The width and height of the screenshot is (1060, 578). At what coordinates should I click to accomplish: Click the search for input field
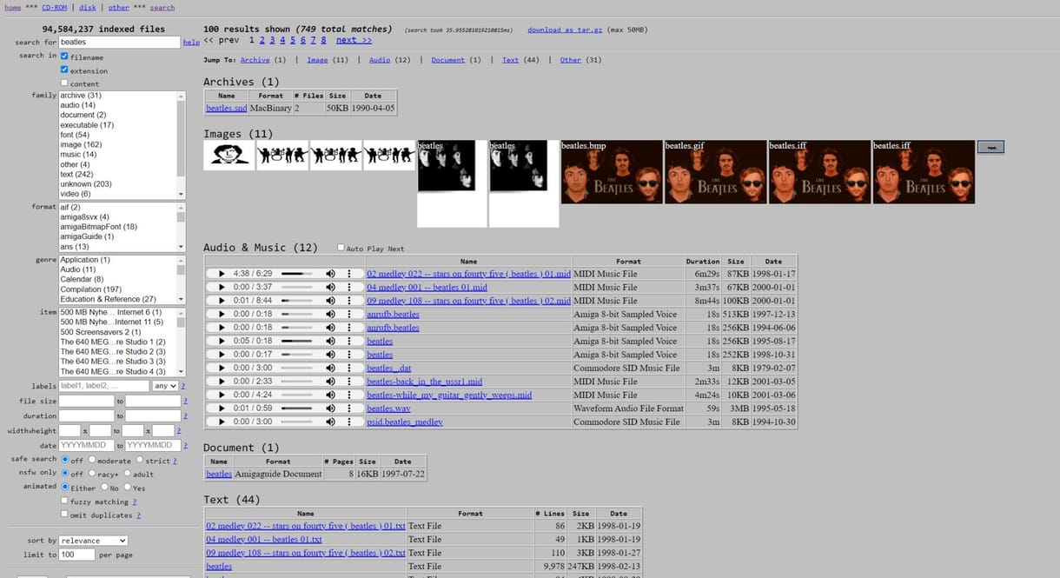(x=119, y=42)
